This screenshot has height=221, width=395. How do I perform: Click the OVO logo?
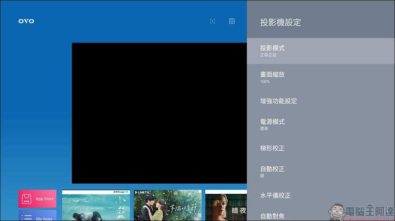[x=26, y=21]
